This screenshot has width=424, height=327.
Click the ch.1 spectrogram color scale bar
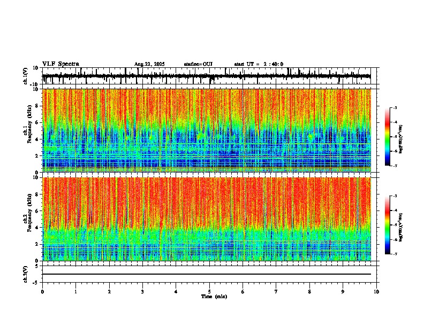[x=388, y=137]
